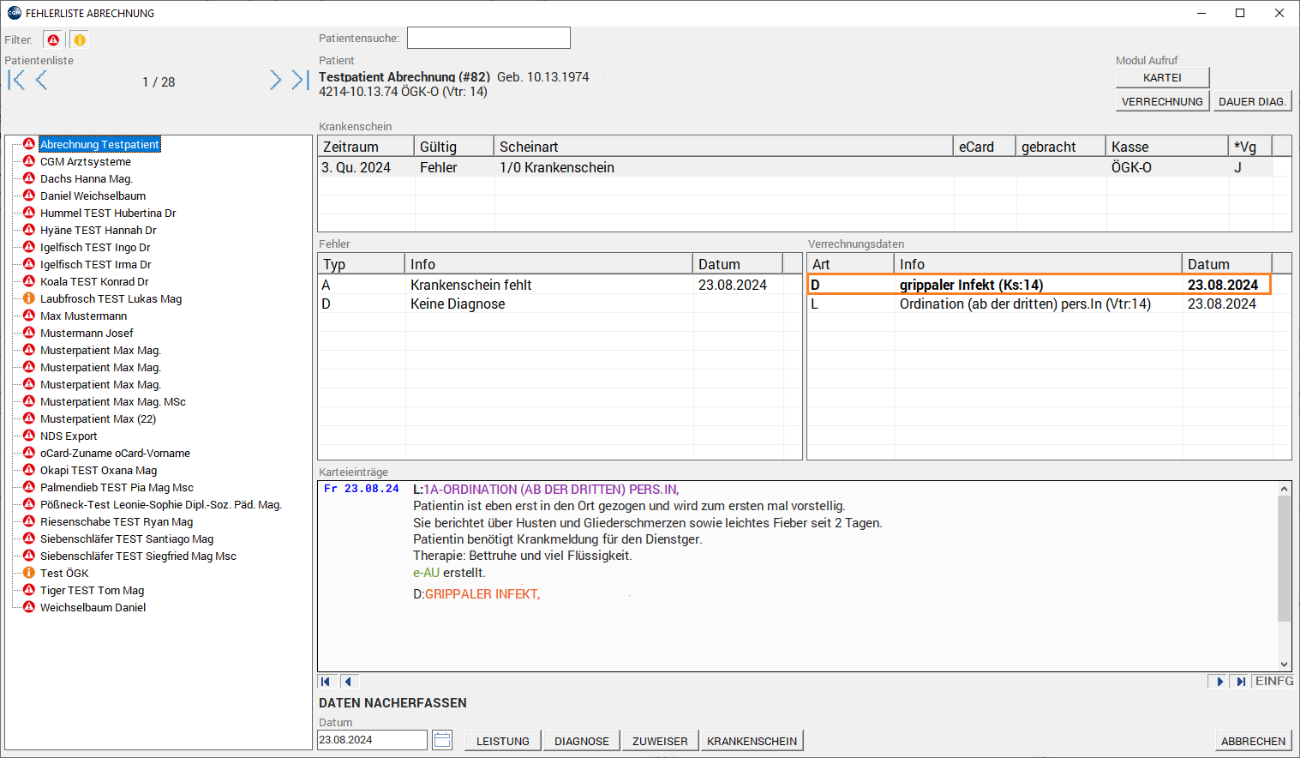This screenshot has width=1300, height=758.
Task: Jump to first patient in list
Action: 16,81
